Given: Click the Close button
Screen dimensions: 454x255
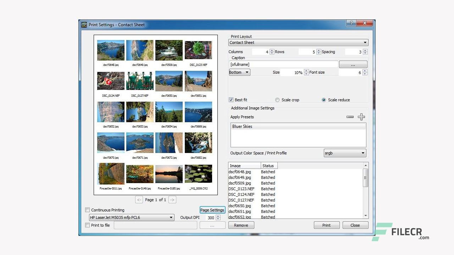Looking at the screenshot, I should click(355, 225).
